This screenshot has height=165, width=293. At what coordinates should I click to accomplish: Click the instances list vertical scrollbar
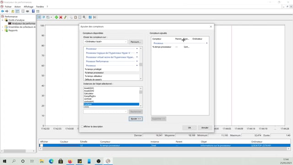(x=141, y=97)
